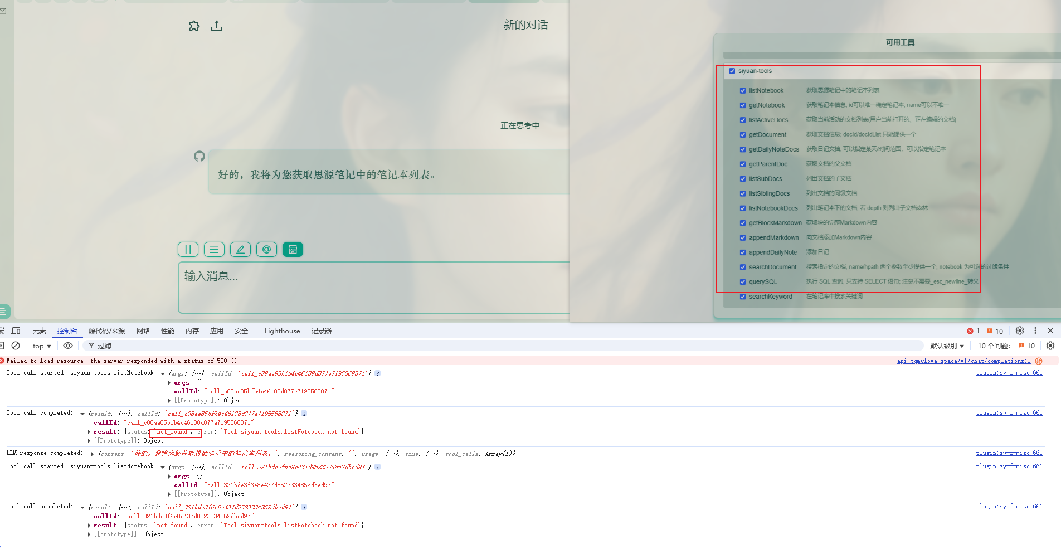Click the 新的对话 title
The height and width of the screenshot is (554, 1061).
[x=525, y=25]
